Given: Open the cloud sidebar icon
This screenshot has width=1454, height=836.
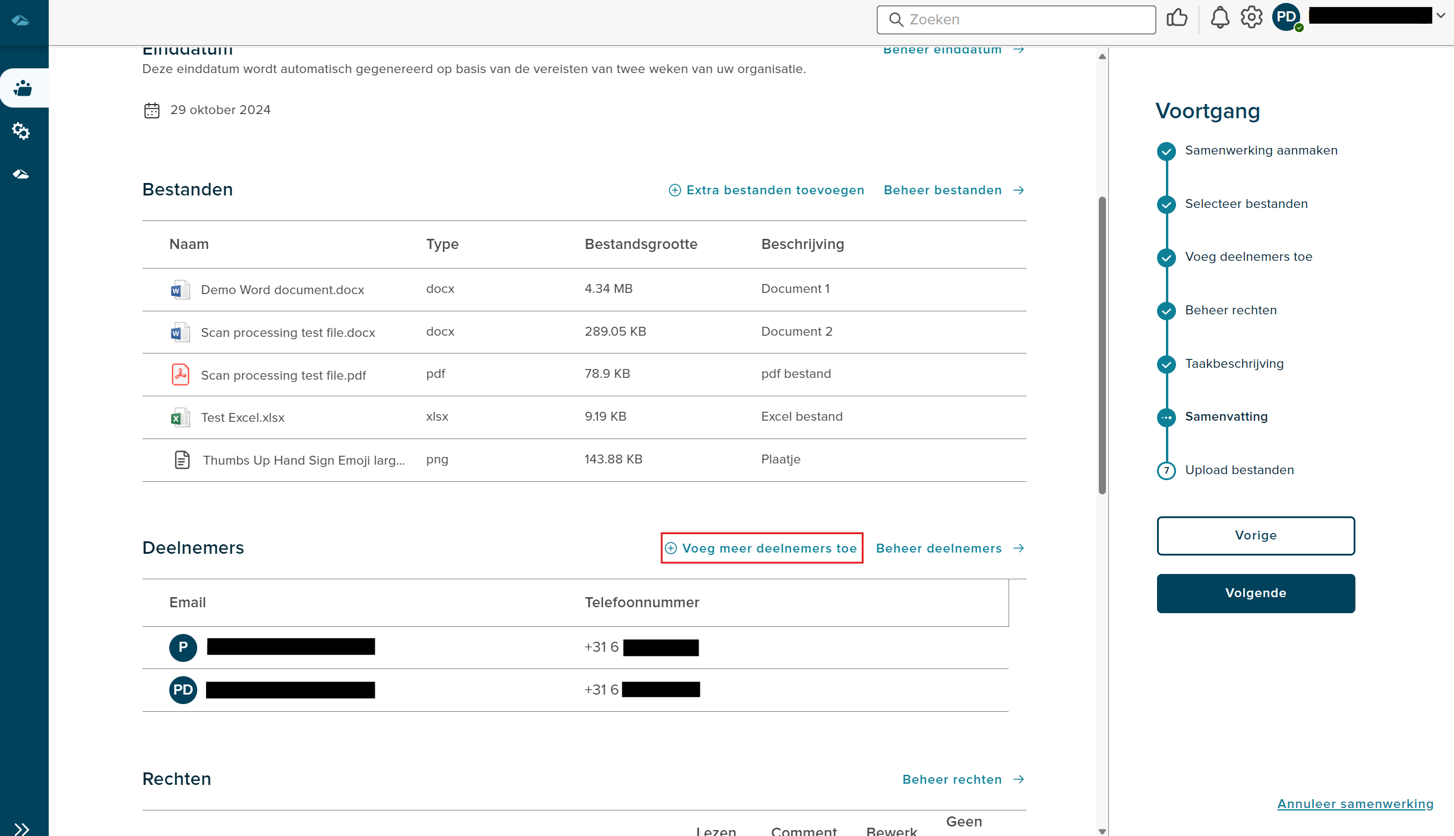Looking at the screenshot, I should tap(21, 174).
